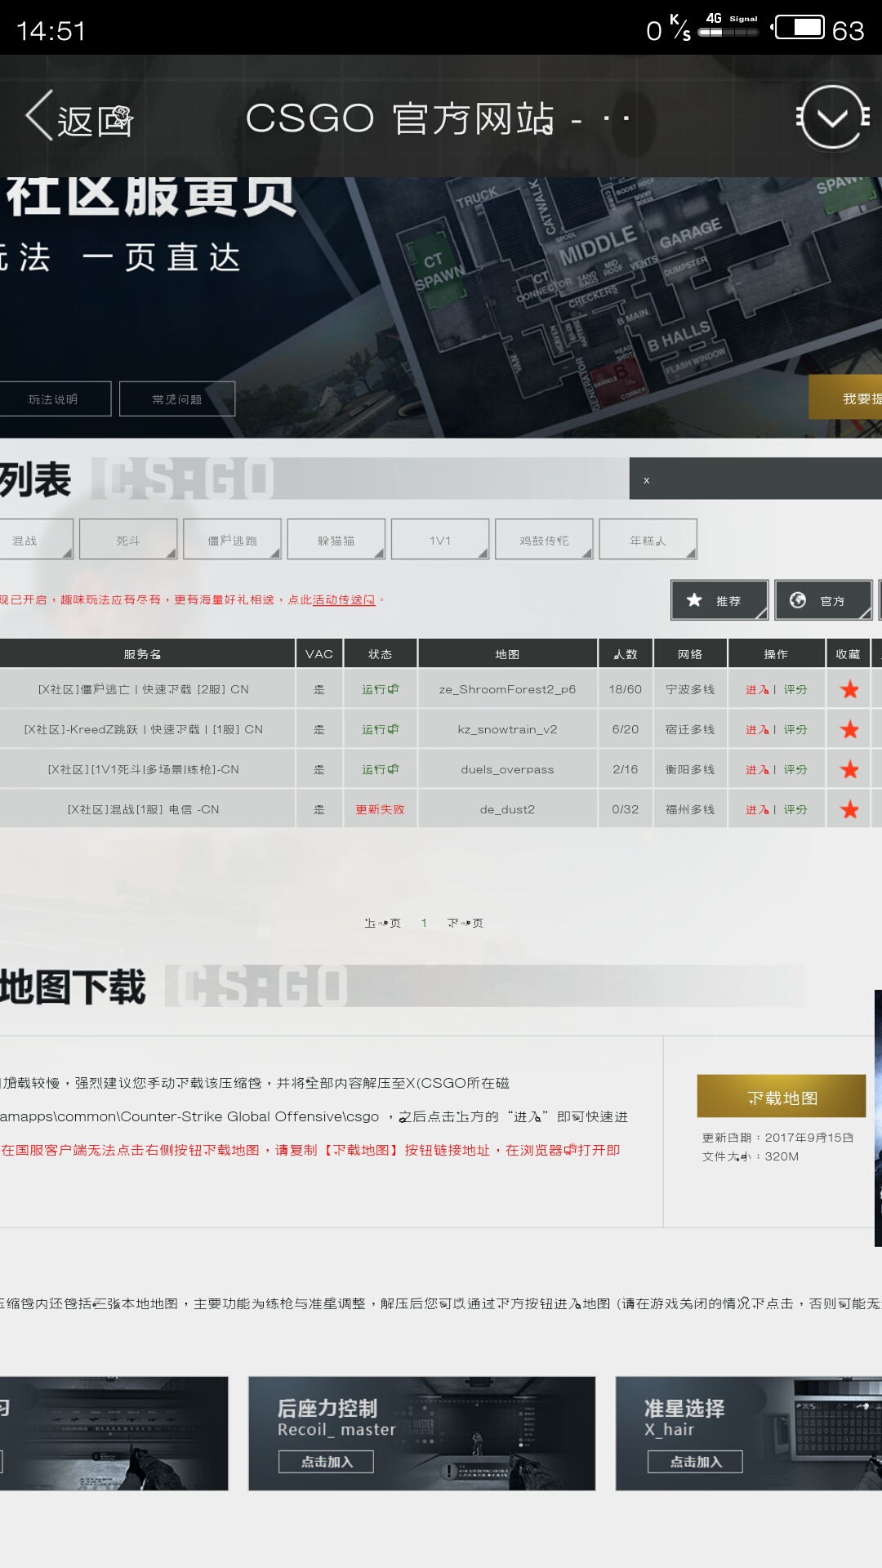Select the 鸡鼓传花 mode tab
882x1568 pixels.
click(x=544, y=540)
